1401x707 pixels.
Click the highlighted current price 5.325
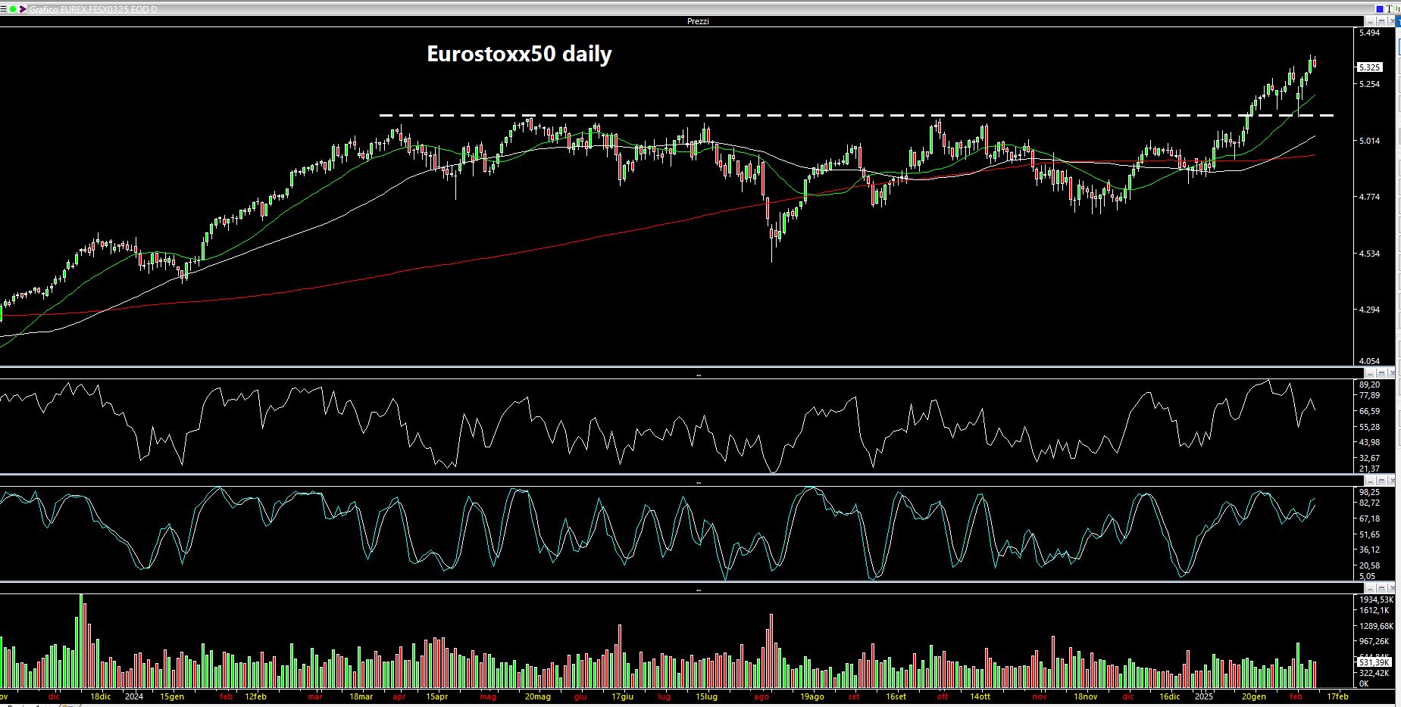(1370, 67)
